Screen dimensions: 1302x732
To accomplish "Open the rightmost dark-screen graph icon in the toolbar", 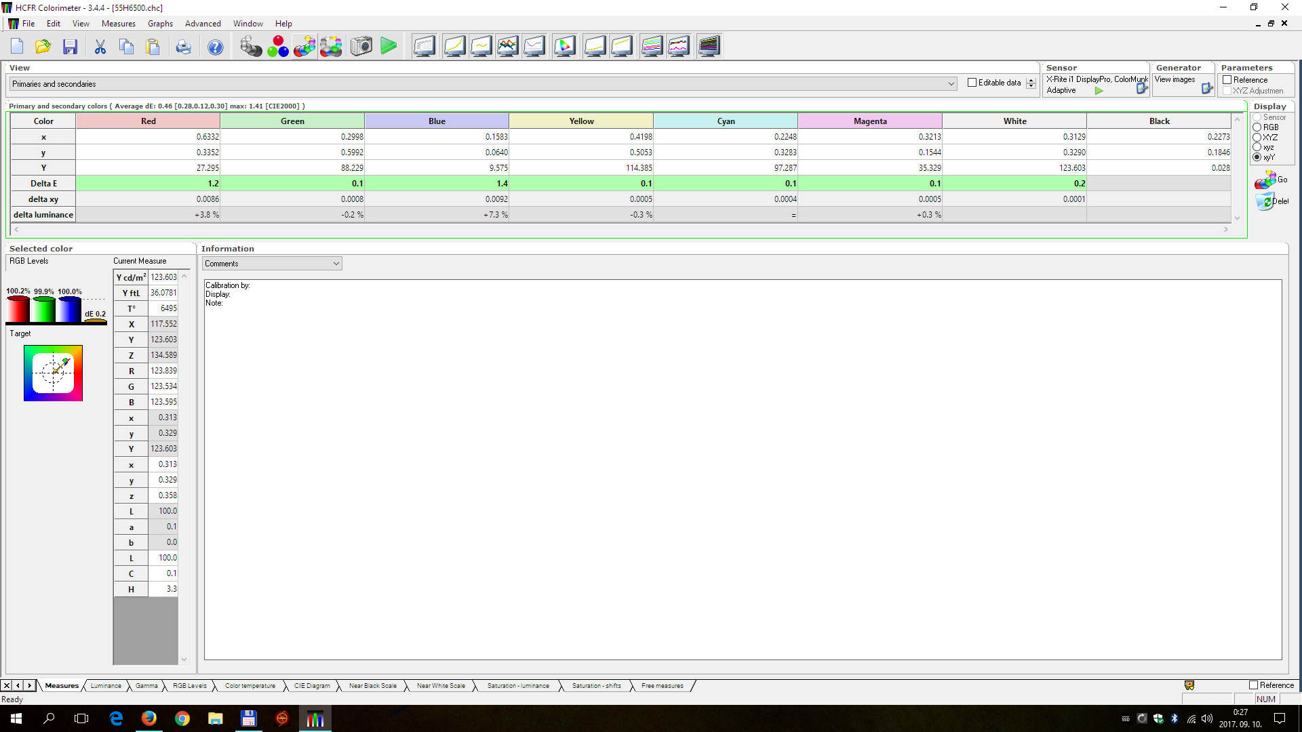I will [x=709, y=46].
